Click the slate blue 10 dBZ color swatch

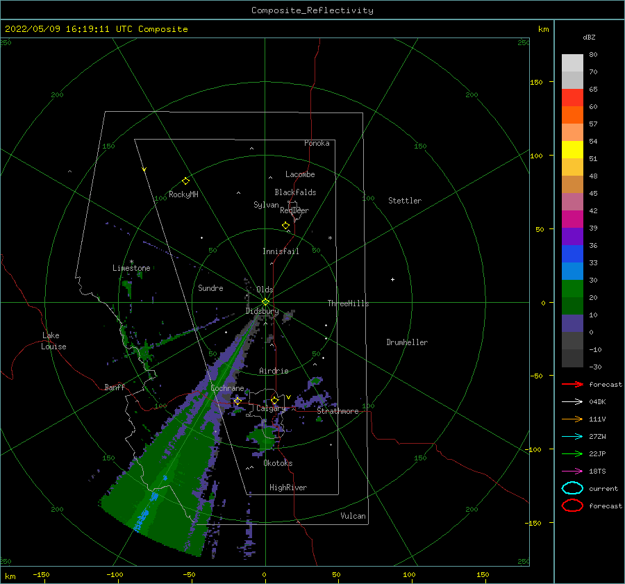[572, 324]
